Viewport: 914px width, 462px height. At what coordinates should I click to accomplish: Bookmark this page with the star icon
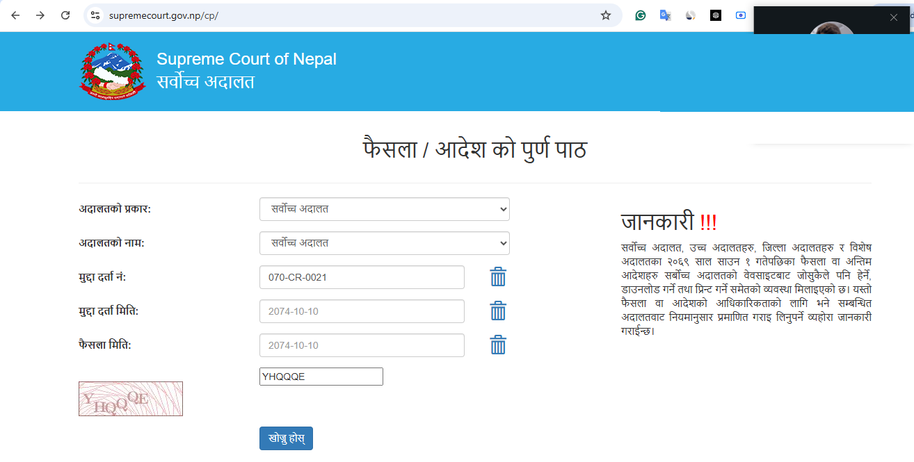pyautogui.click(x=605, y=15)
